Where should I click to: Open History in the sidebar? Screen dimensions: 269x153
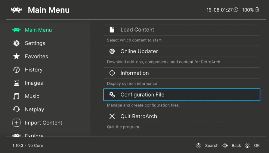(34, 70)
